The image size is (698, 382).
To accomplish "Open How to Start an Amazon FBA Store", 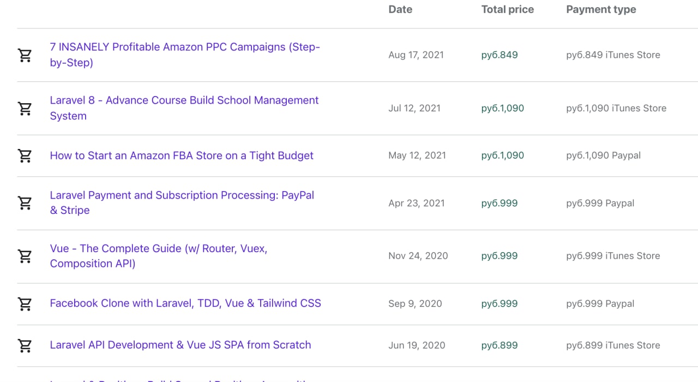I will point(182,156).
